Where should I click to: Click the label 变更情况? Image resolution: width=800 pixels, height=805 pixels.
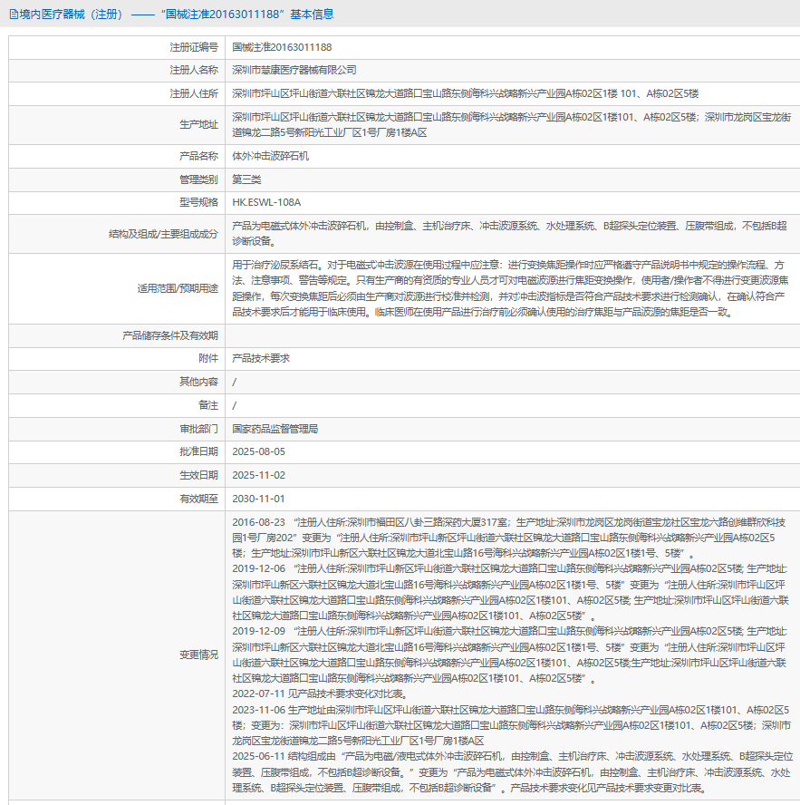pyautogui.click(x=198, y=655)
